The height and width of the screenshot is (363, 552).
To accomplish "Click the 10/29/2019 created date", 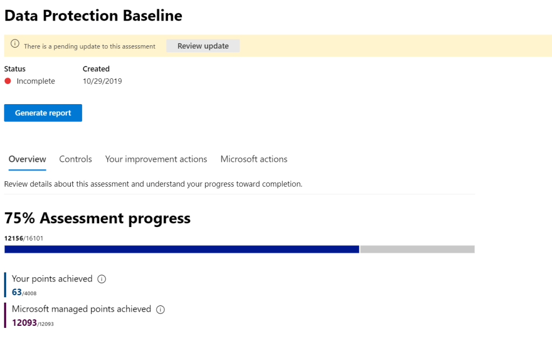I will [102, 81].
